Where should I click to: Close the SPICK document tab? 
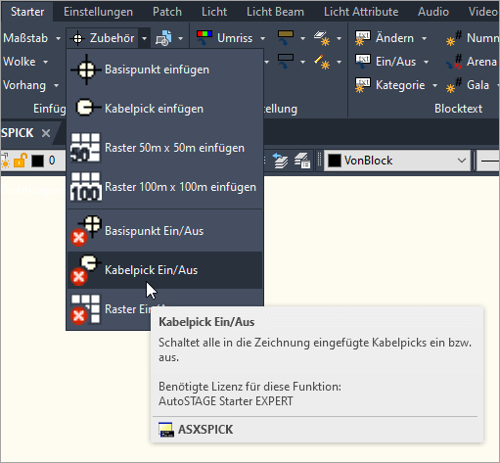click(46, 133)
